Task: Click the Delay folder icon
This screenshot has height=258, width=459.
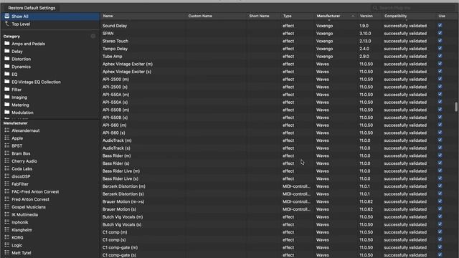Action: pos(7,51)
